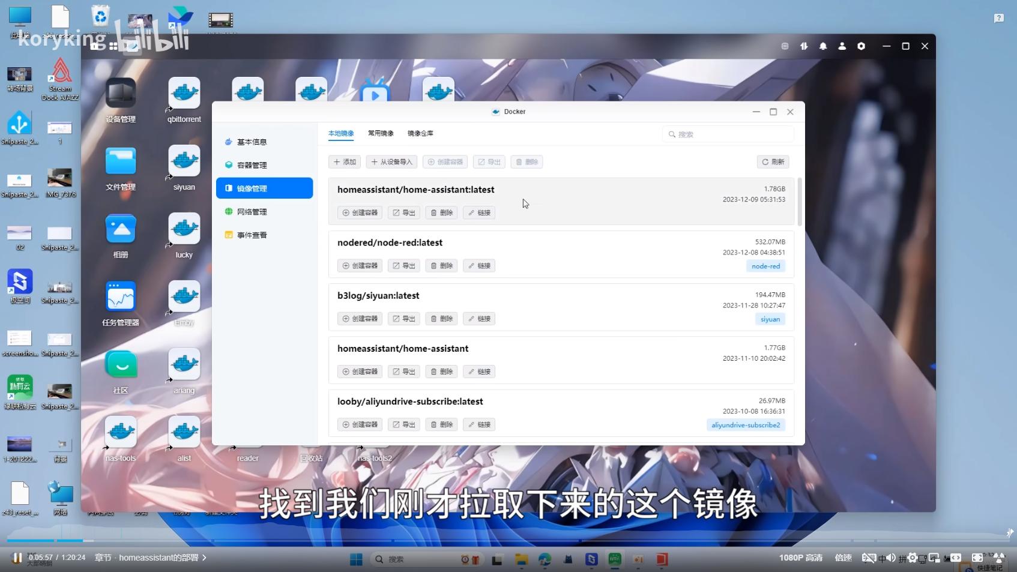This screenshot has height=572, width=1017.
Task: Open the 章节 · homeassistant的部署 chapter list
Action: 151,558
